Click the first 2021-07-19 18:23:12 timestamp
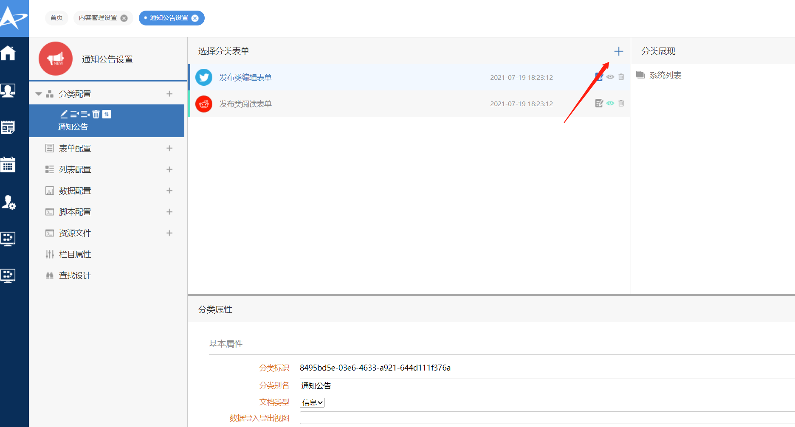The image size is (795, 427). tap(522, 77)
